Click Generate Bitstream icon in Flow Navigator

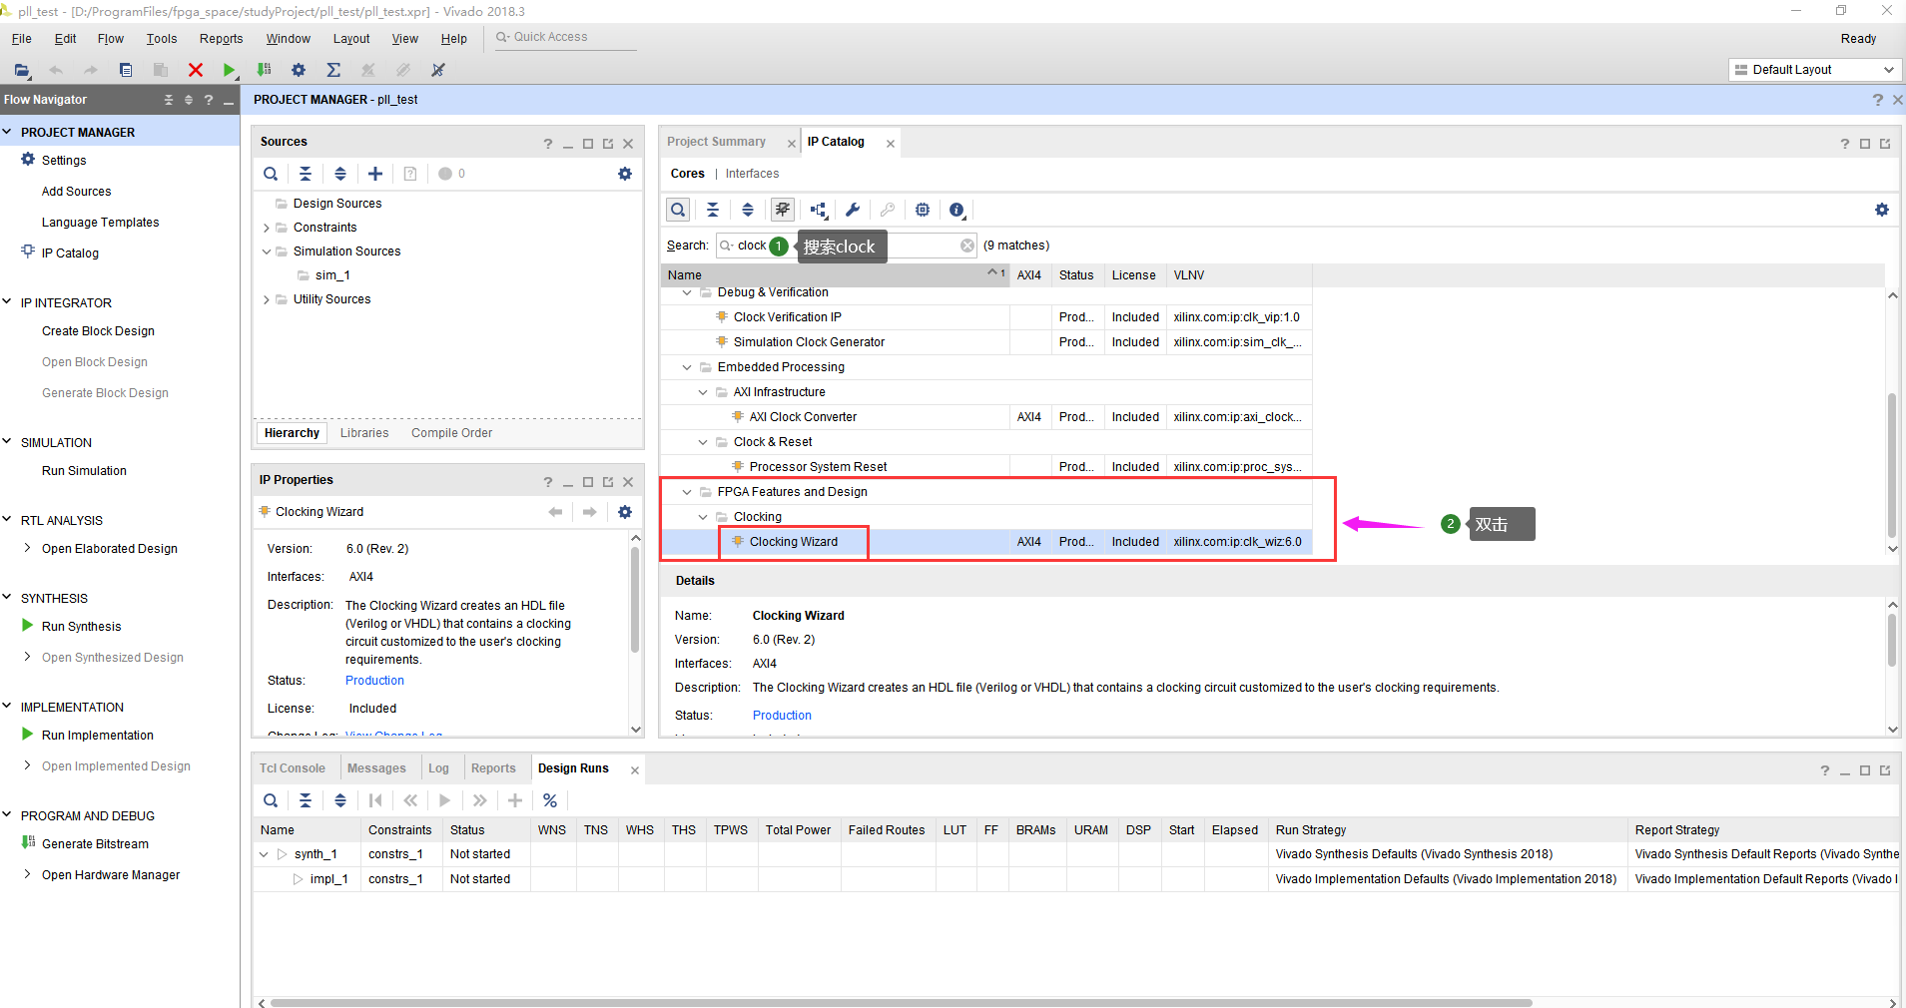coord(29,843)
